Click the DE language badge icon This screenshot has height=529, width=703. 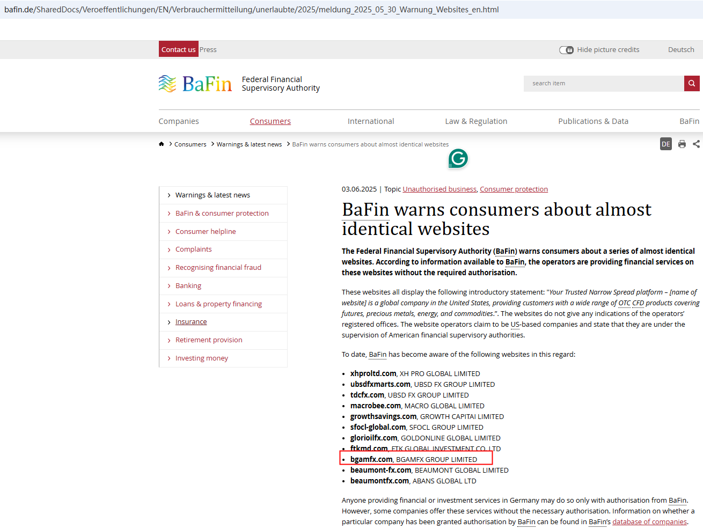666,144
